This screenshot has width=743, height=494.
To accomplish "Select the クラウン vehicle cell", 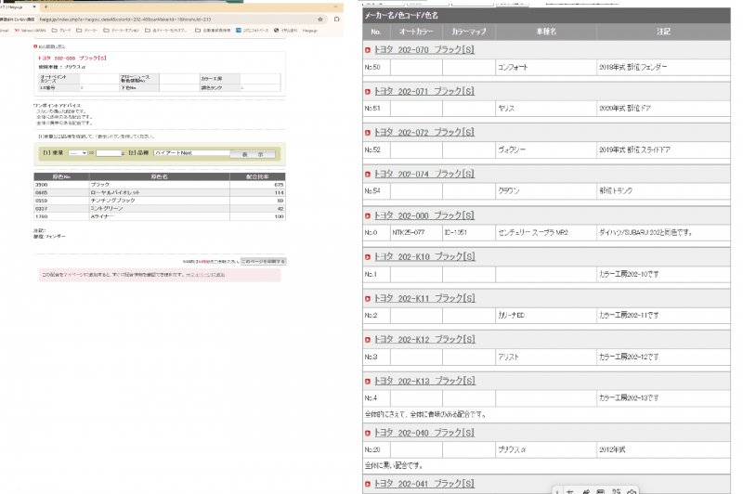I will (546, 191).
